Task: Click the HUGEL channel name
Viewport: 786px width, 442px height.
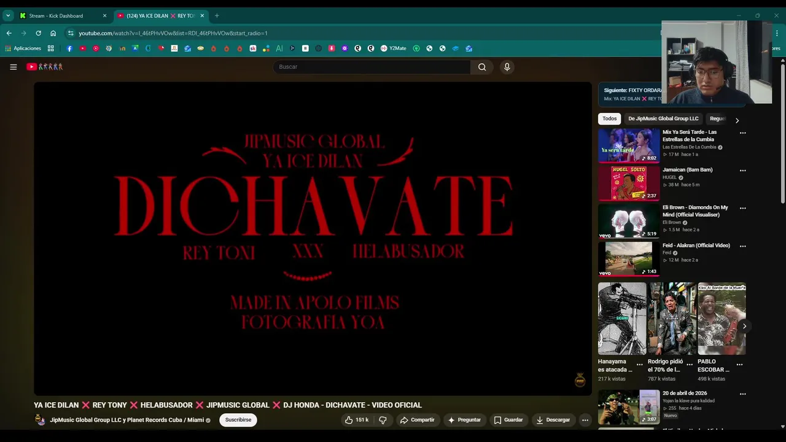Action: coord(669,177)
